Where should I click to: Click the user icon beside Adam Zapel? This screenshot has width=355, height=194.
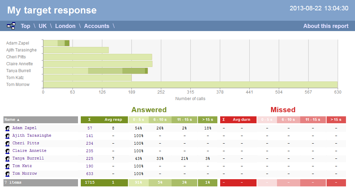point(7,128)
